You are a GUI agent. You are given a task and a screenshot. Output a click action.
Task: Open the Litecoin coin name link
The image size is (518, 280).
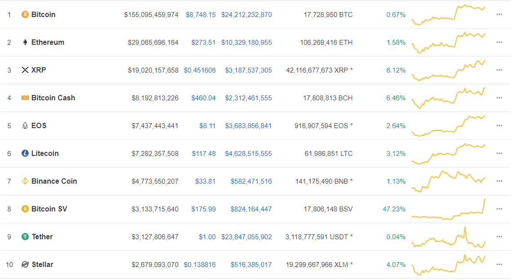(45, 153)
